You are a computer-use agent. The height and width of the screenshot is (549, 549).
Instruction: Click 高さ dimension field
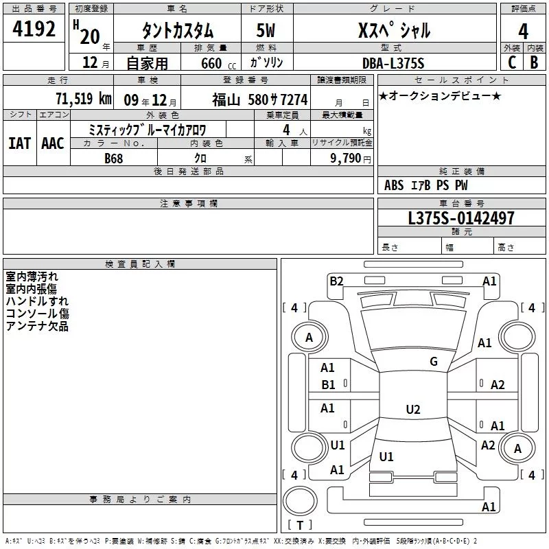point(520,247)
